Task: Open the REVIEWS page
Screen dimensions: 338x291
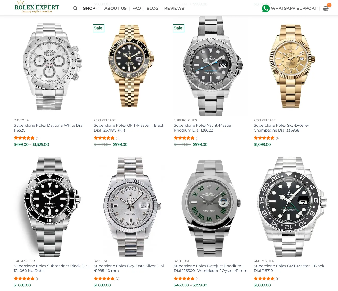Action: point(174,8)
